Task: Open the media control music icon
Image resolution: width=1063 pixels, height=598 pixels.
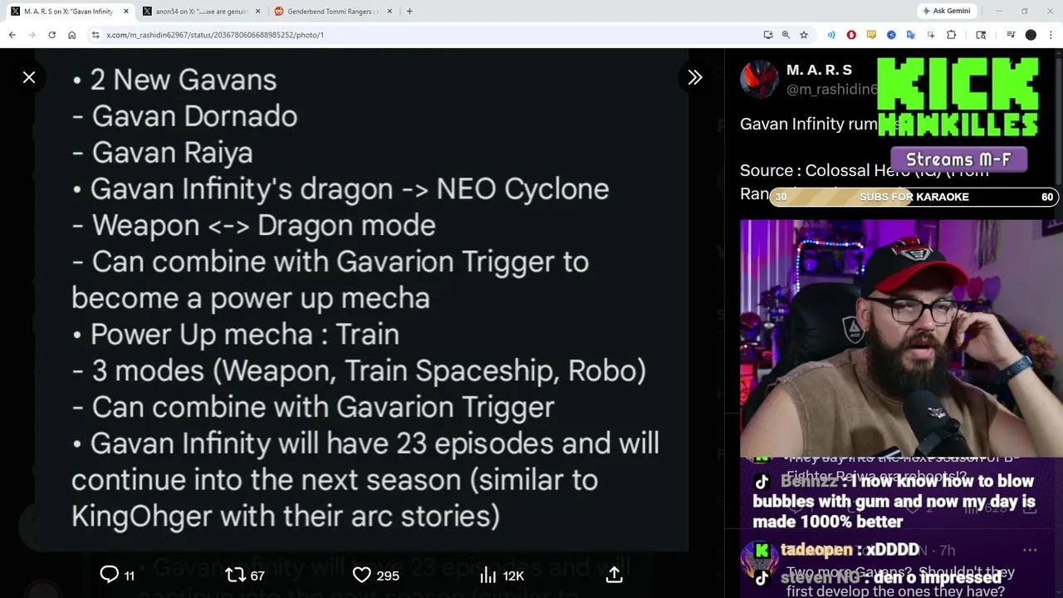Action: pyautogui.click(x=1011, y=35)
